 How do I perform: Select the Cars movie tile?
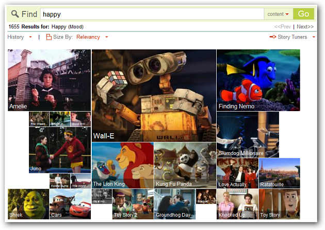pos(70,204)
